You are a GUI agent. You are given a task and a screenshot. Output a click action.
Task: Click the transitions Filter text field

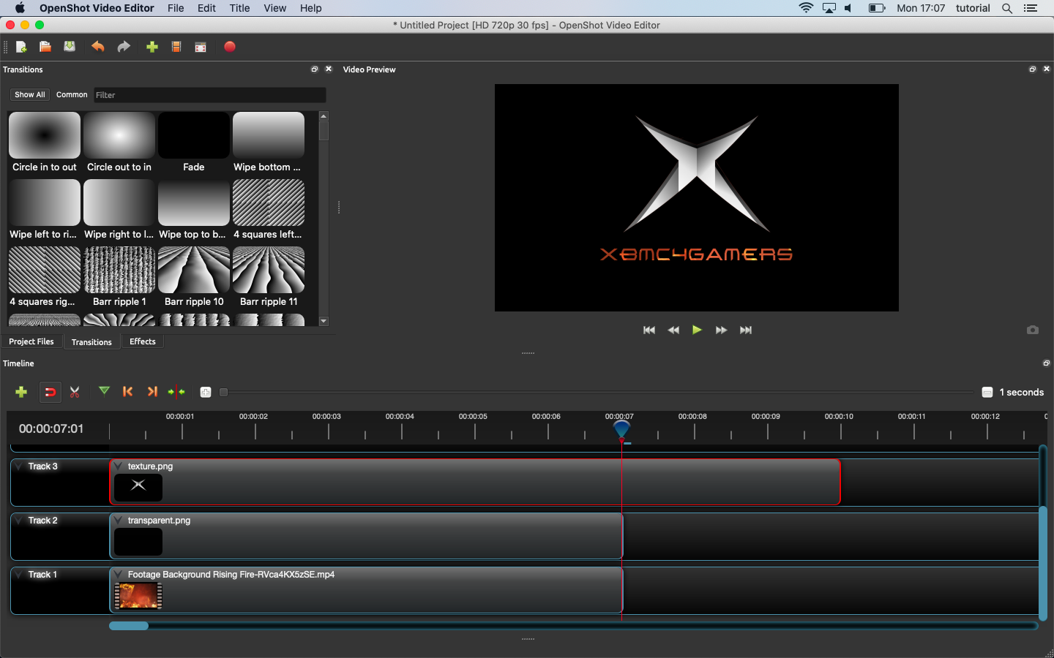(209, 95)
